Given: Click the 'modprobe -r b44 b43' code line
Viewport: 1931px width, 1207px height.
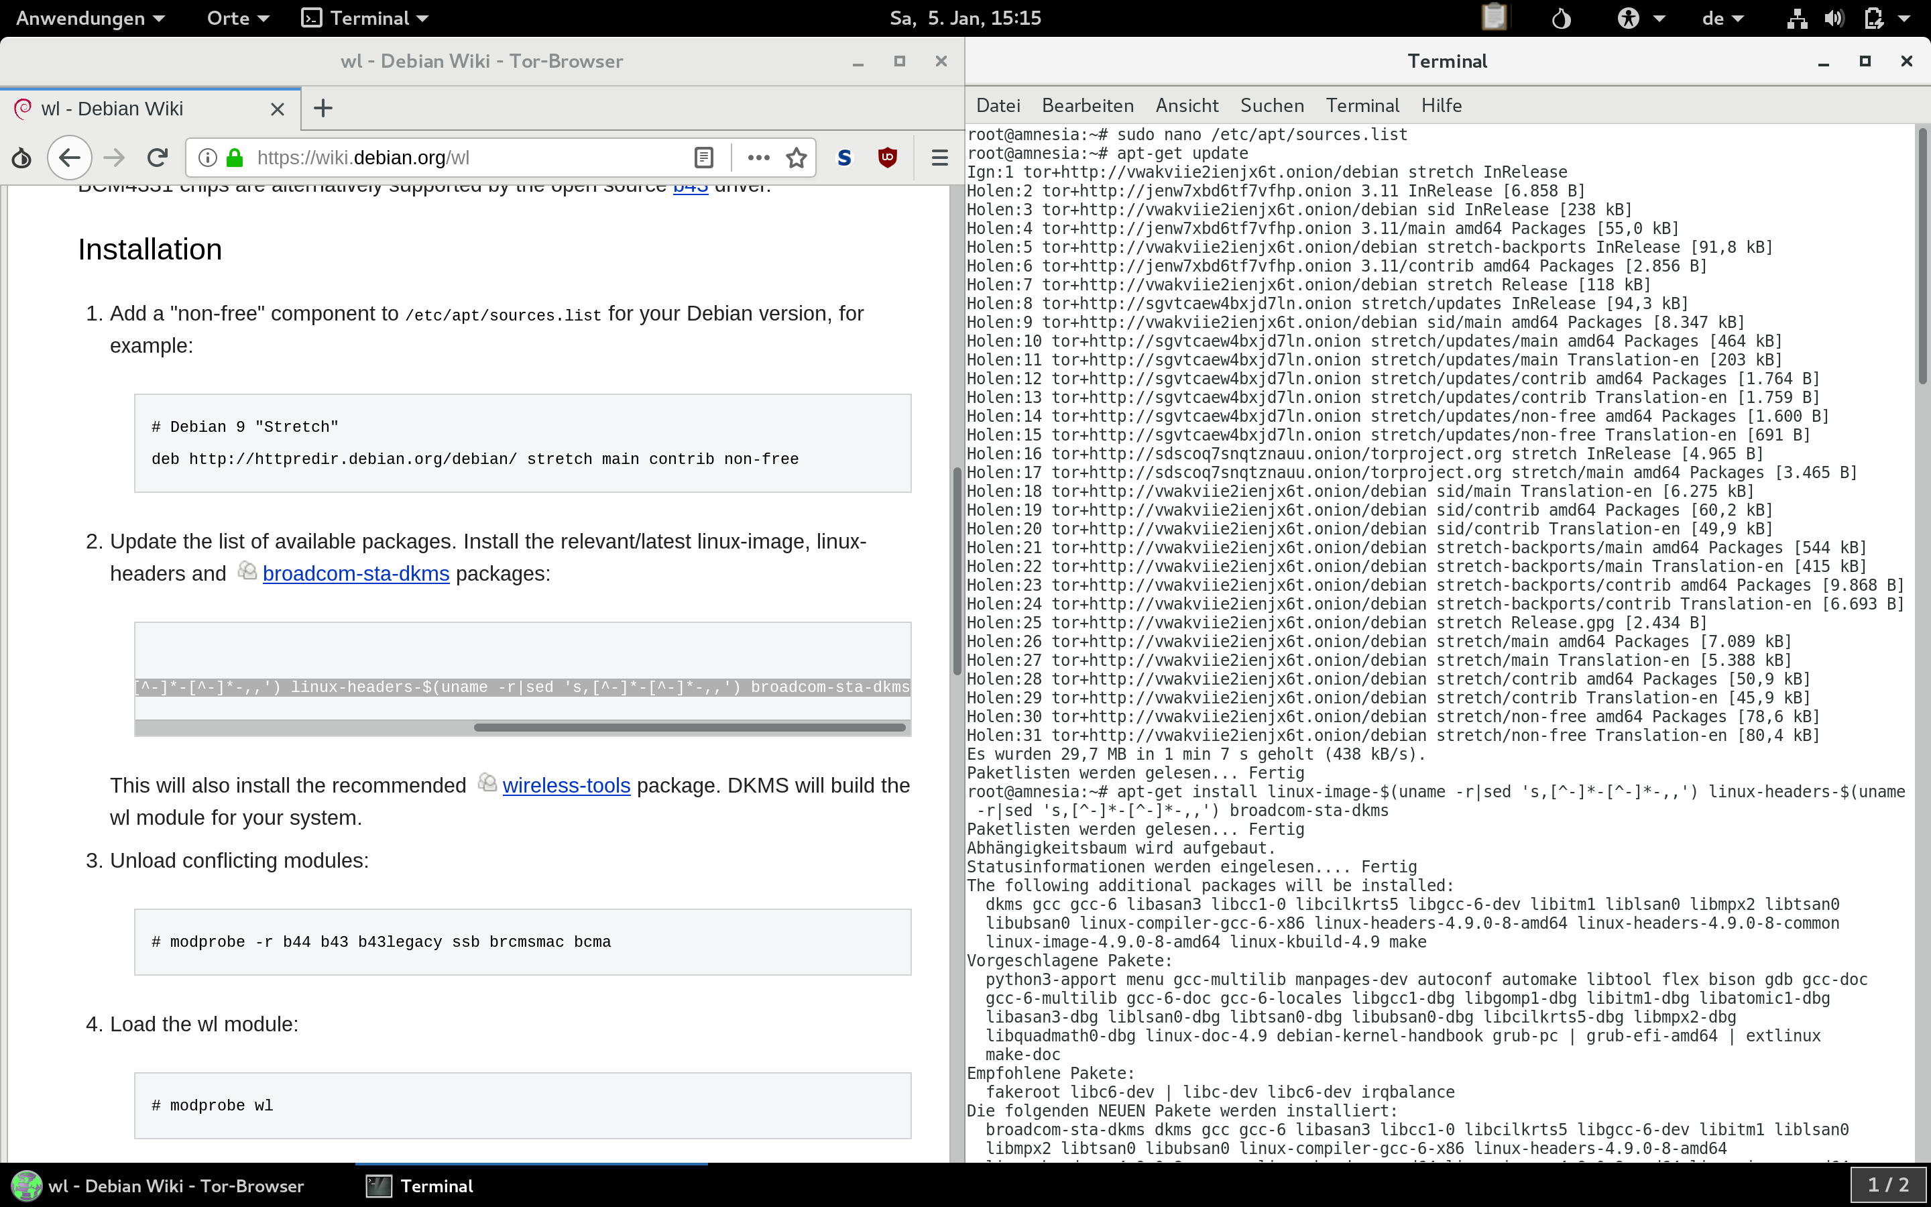Looking at the screenshot, I should coord(382,942).
